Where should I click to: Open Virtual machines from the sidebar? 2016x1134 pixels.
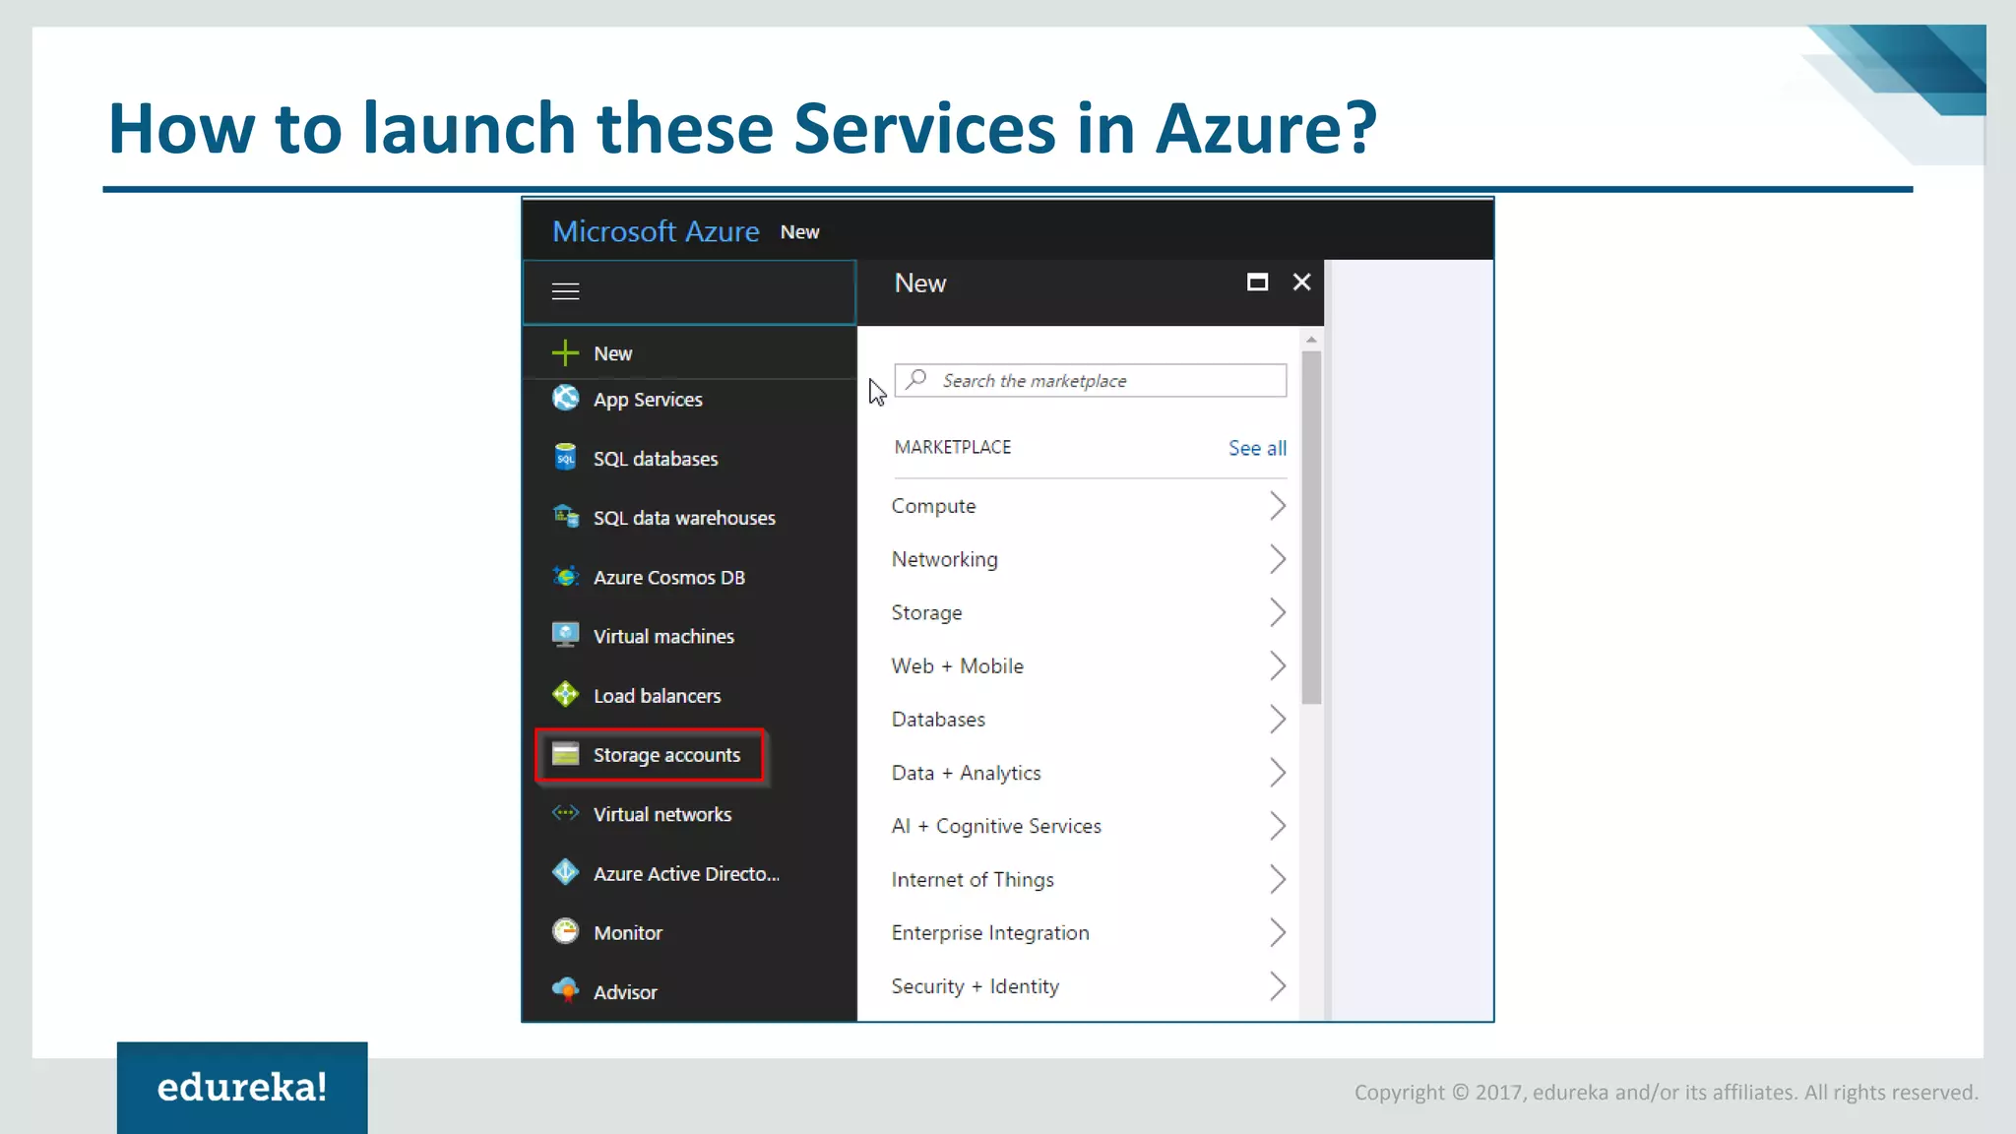(x=663, y=637)
